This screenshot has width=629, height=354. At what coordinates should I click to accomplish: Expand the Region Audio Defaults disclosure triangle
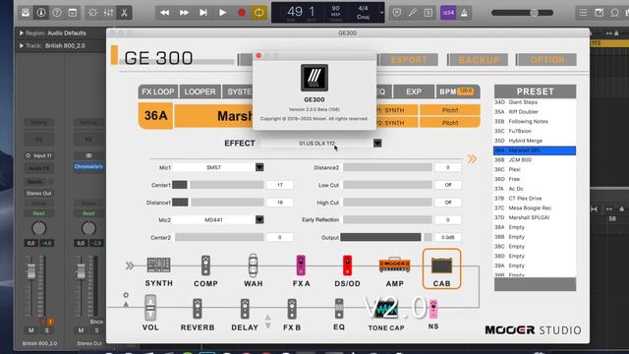tap(22, 32)
